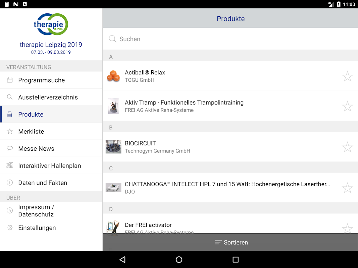This screenshot has height=268, width=358.
Task: Click the Produkte page header title
Action: click(231, 19)
